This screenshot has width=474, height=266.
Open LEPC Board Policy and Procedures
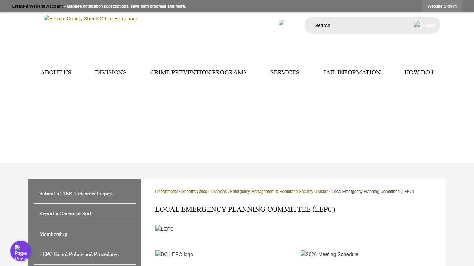pyautogui.click(x=79, y=254)
